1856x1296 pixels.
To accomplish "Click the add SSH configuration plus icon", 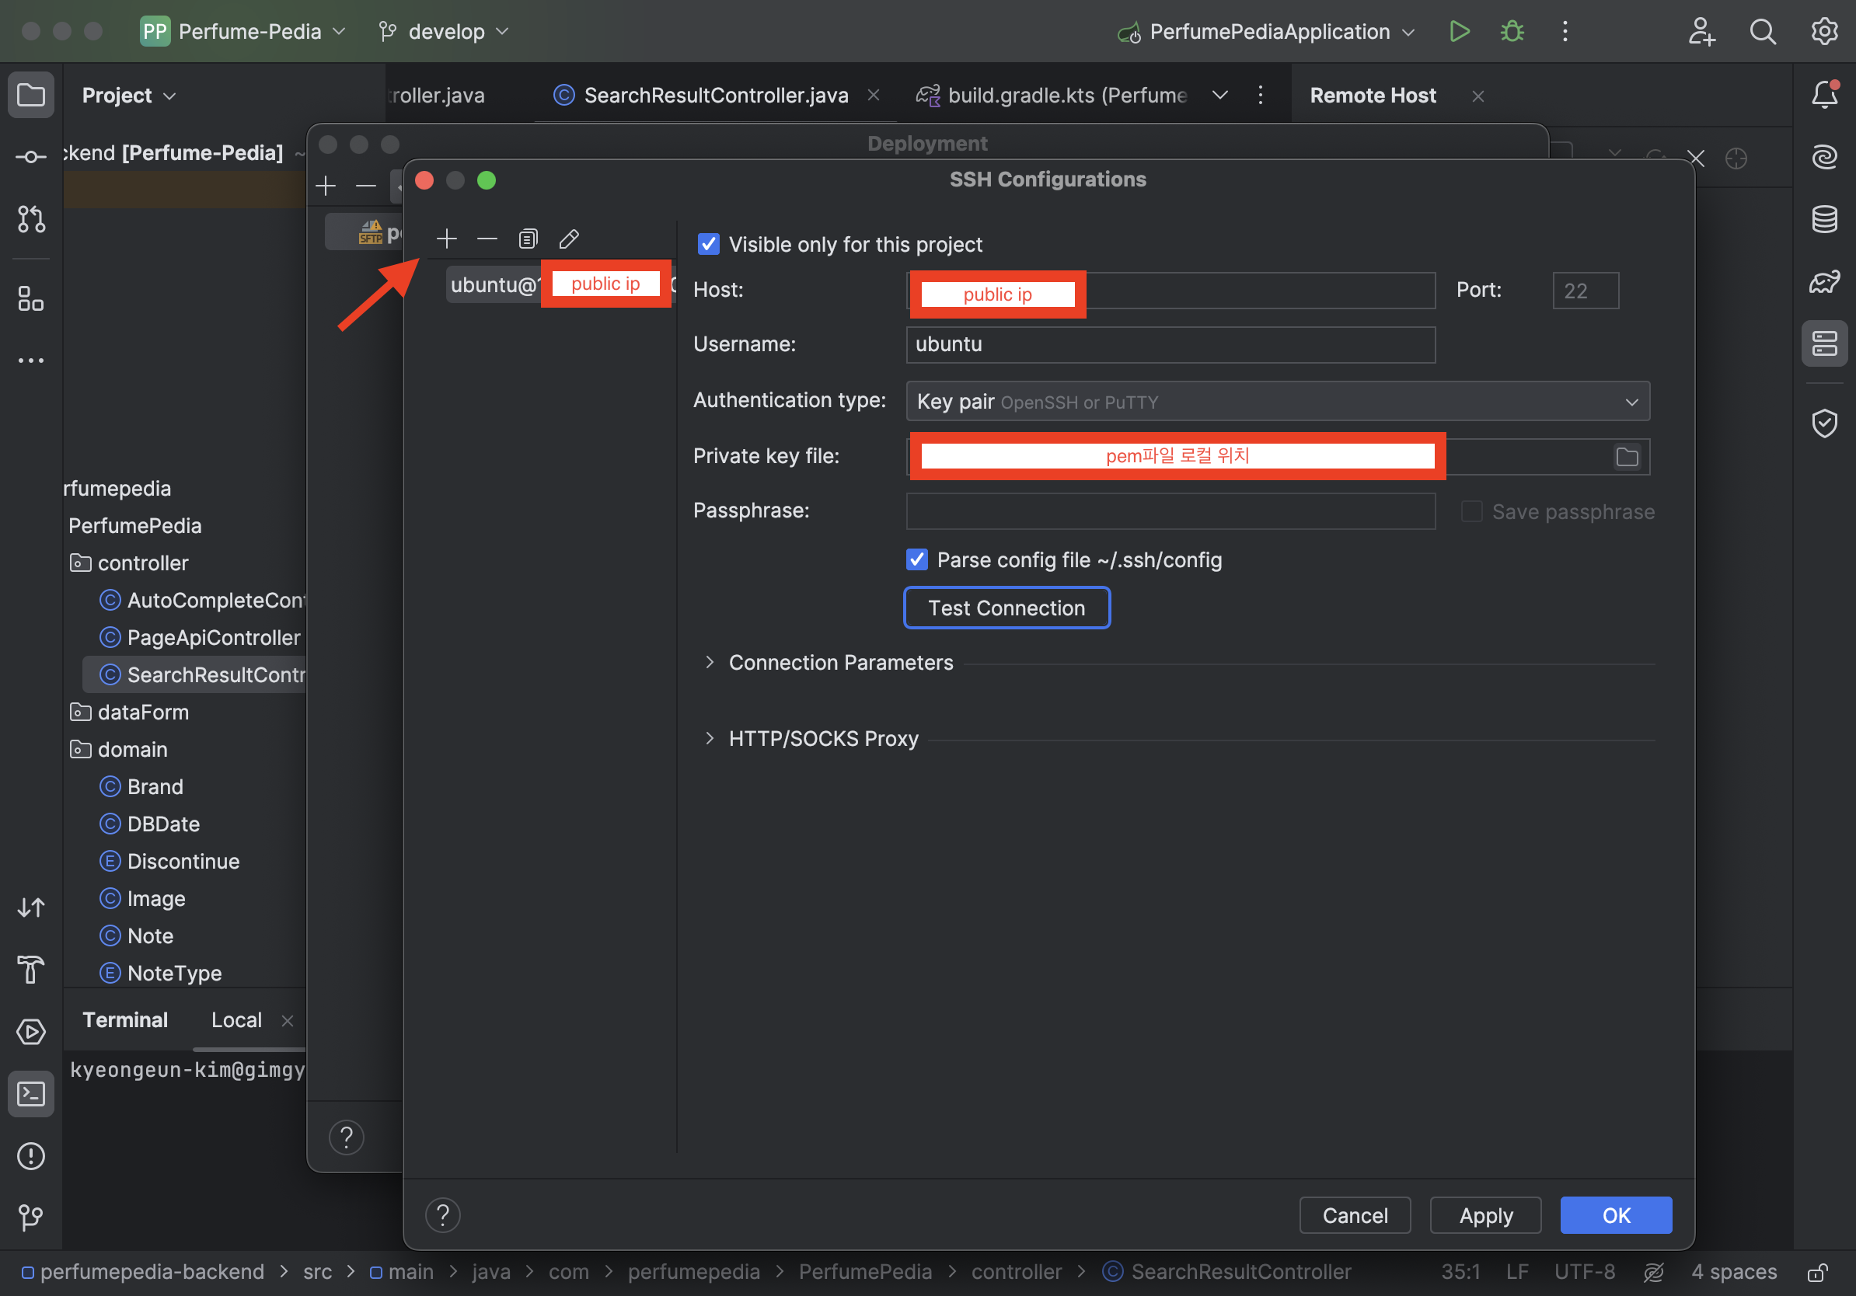I will (x=446, y=239).
